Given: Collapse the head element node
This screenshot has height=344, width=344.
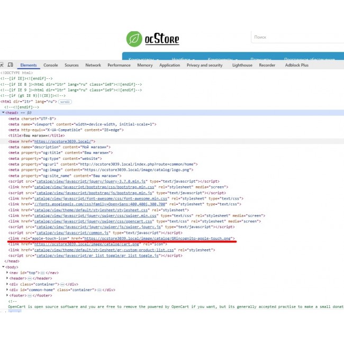Looking at the screenshot, I should 3,112.
